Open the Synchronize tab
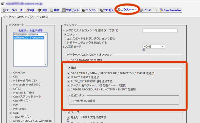Viewport: 200px width, 123px height. tap(170, 10)
